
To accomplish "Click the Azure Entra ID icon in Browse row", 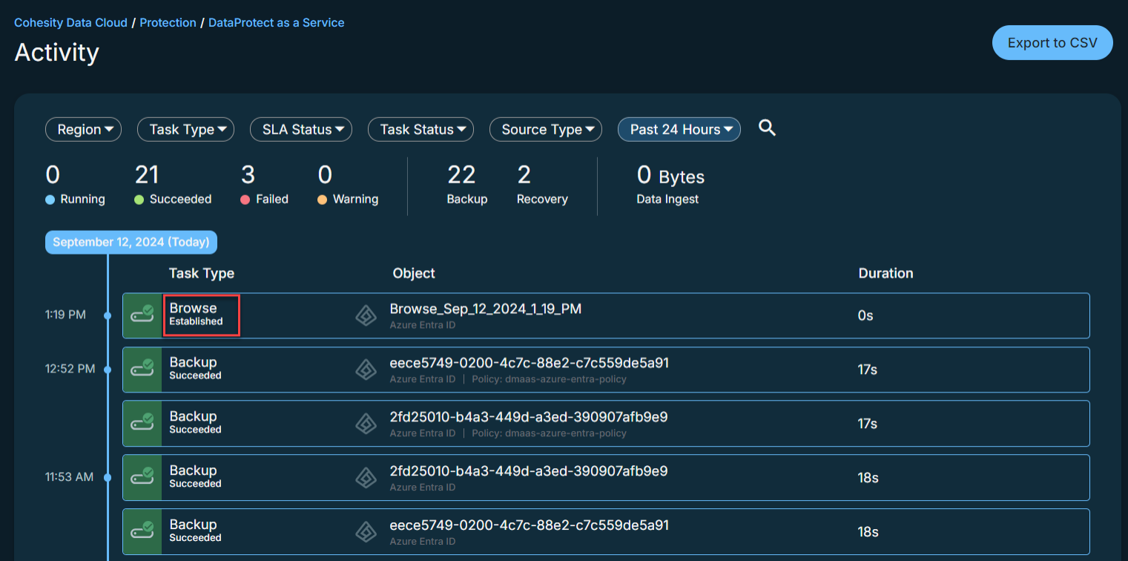I will 366,315.
